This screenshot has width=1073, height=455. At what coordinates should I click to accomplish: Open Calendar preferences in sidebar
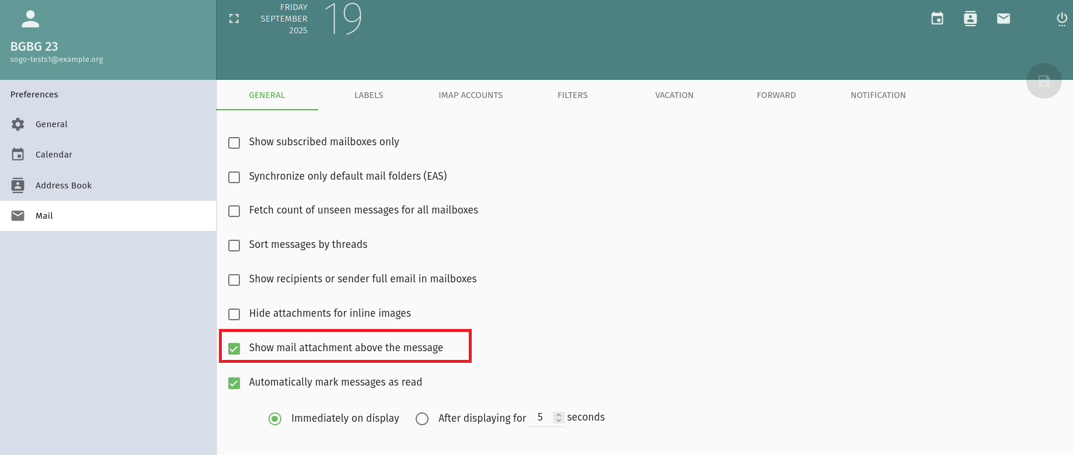pos(54,155)
